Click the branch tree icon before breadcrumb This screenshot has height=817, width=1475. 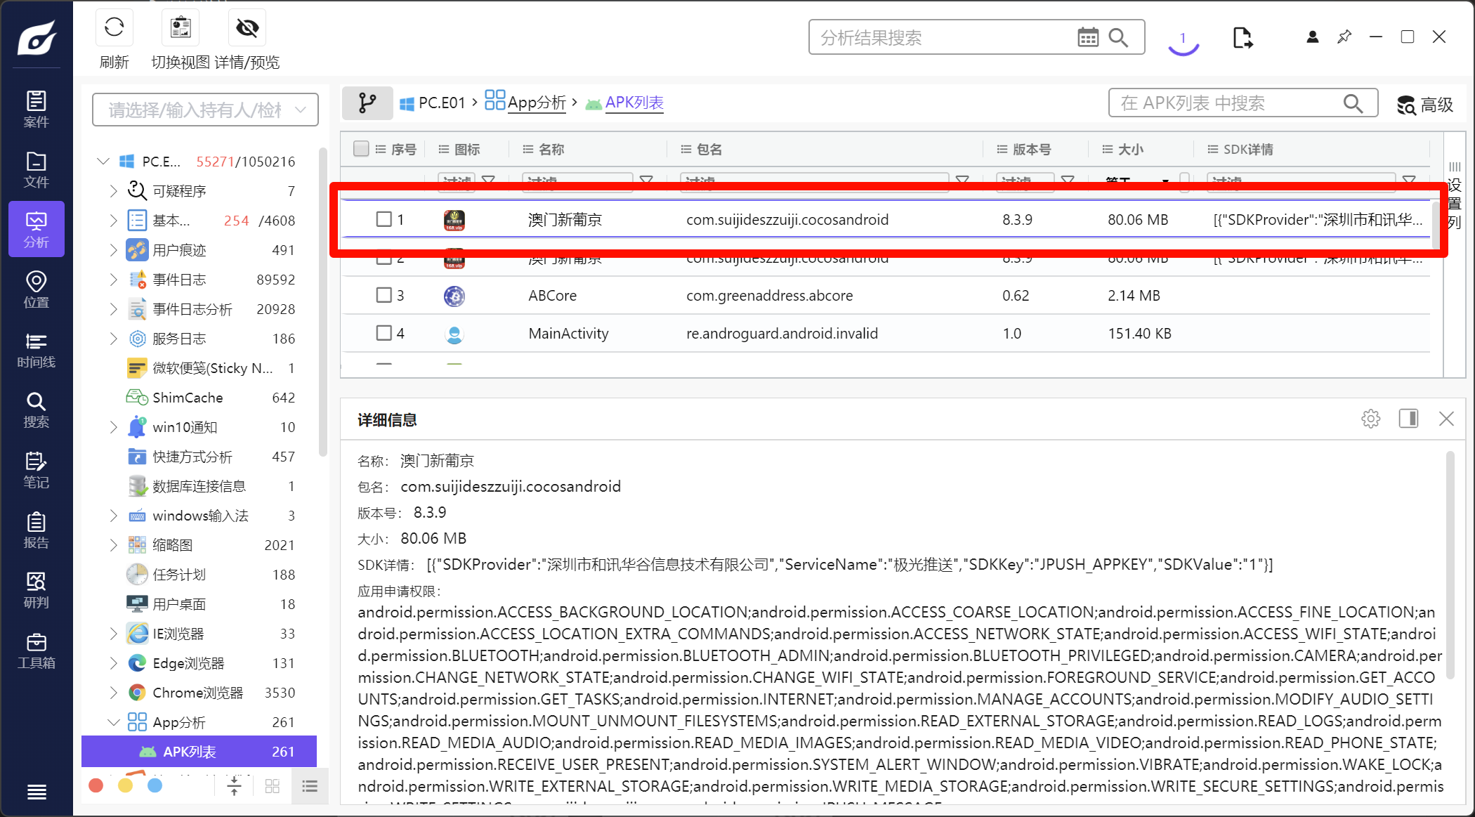coord(367,103)
